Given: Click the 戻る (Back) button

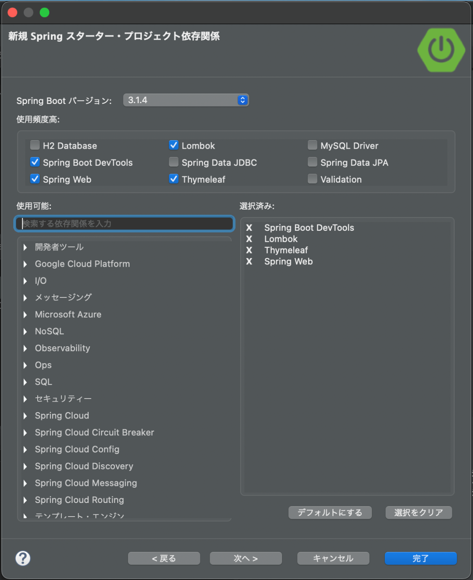Looking at the screenshot, I should pos(164,558).
